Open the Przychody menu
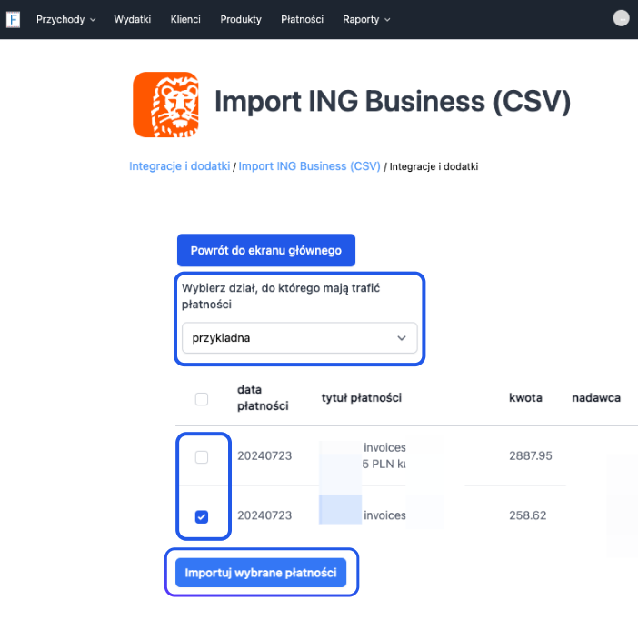Screen dimensions: 638x630 [66, 19]
